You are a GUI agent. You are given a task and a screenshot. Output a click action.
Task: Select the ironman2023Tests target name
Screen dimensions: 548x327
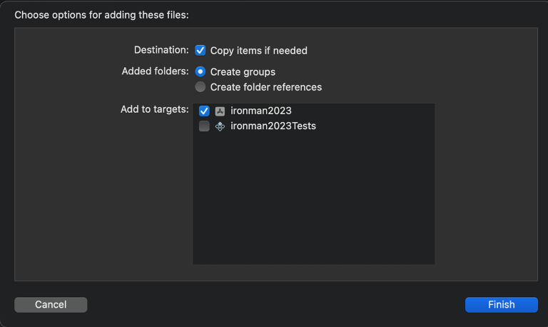coord(273,126)
